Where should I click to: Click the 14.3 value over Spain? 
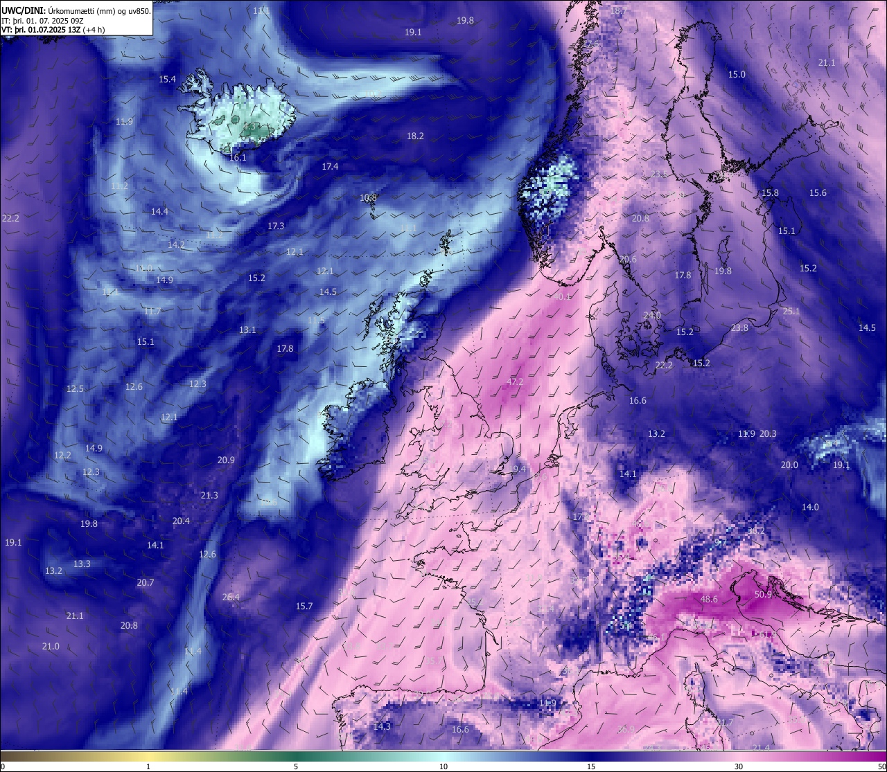pos(382,727)
